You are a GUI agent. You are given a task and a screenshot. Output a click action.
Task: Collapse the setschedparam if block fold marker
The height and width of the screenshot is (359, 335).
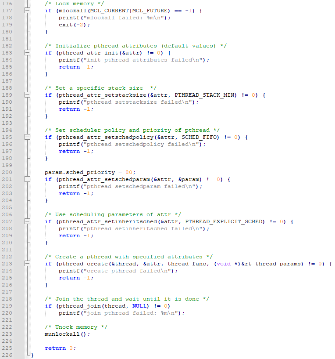pos(27,179)
